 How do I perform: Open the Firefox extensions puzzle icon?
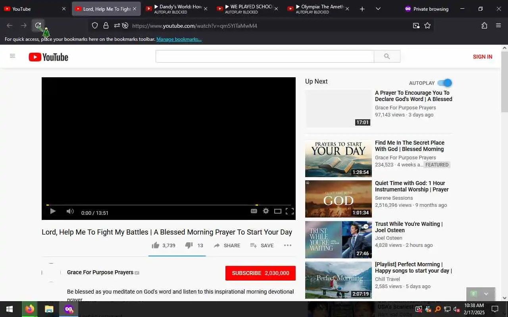pyautogui.click(x=484, y=26)
